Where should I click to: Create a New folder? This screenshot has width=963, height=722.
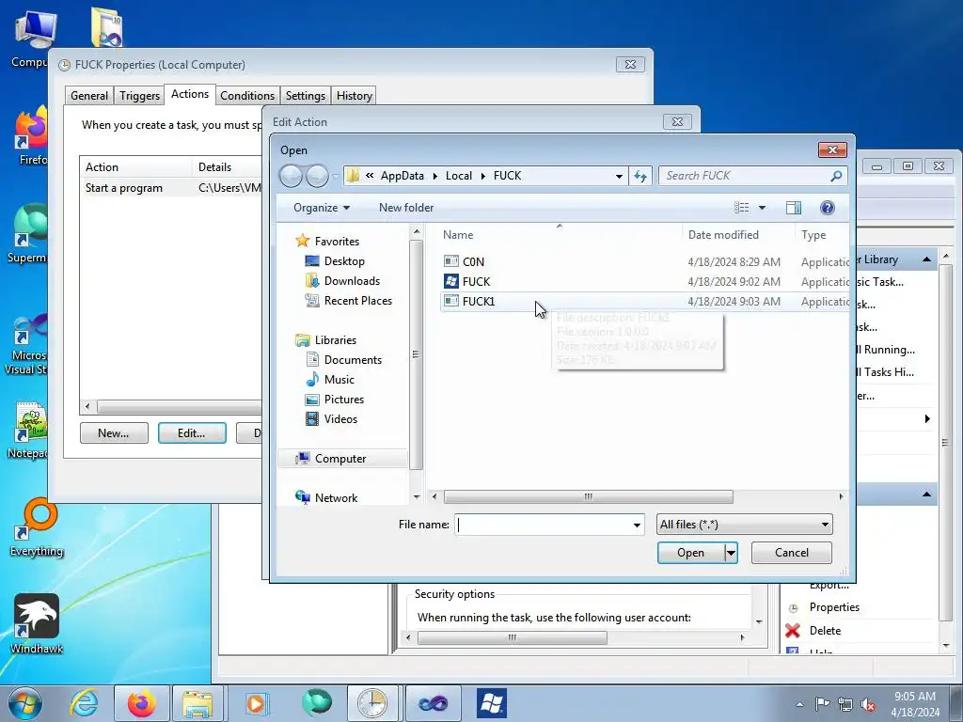[406, 208]
